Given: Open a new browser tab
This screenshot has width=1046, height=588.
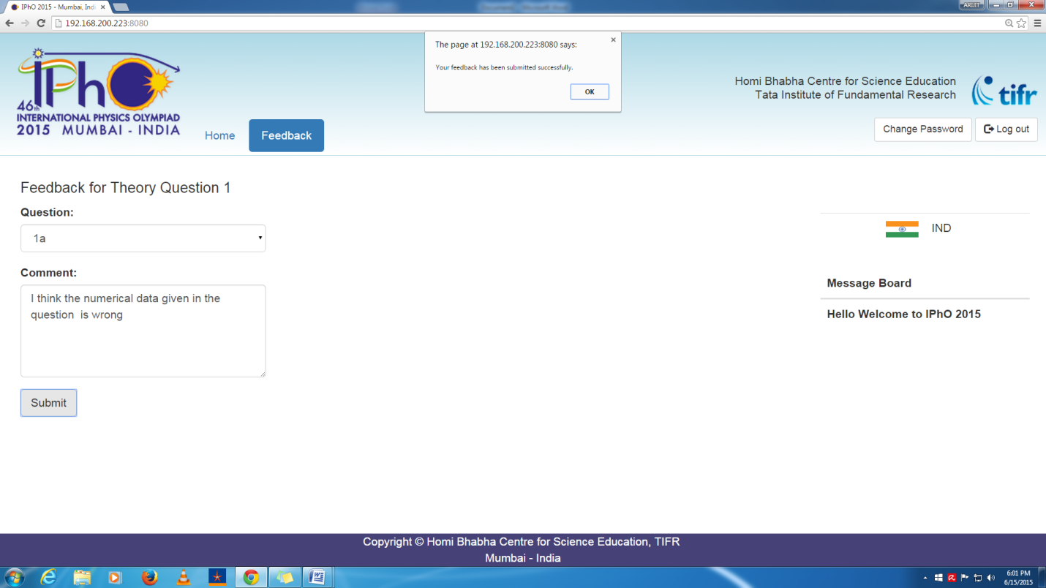Looking at the screenshot, I should pos(121,7).
